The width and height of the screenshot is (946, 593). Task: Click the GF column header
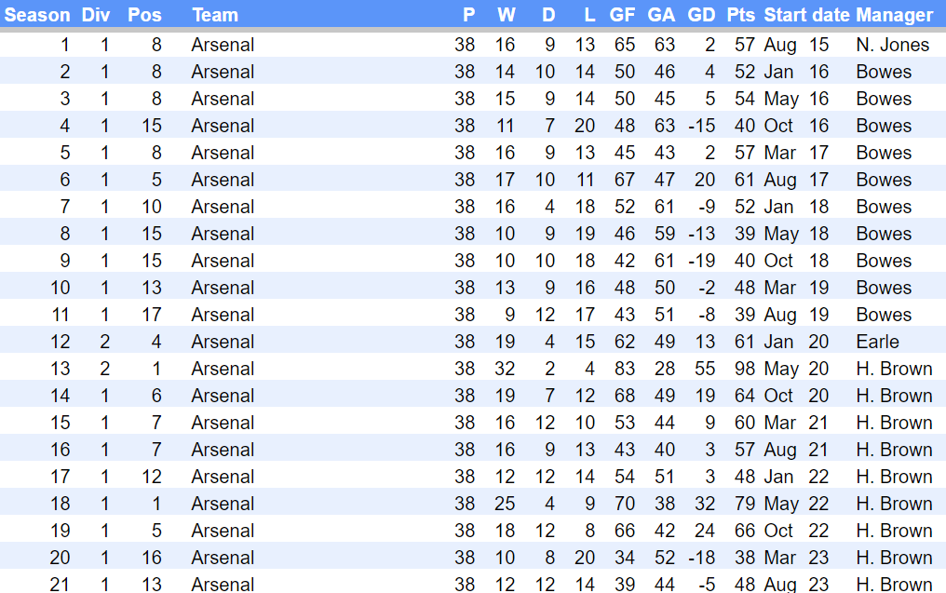[623, 15]
